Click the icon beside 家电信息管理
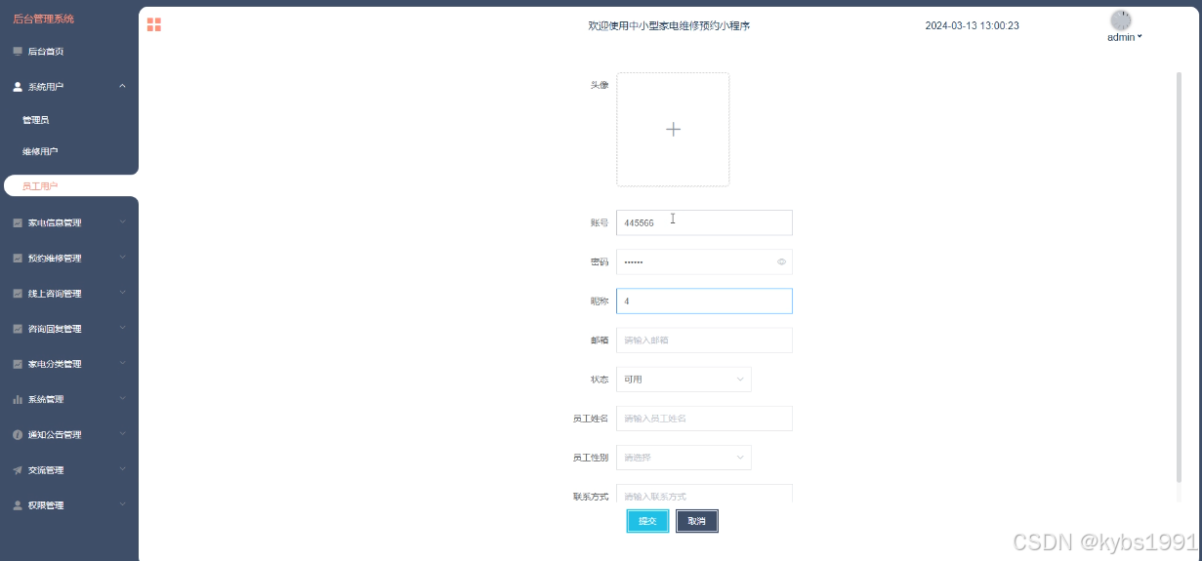 click(18, 222)
